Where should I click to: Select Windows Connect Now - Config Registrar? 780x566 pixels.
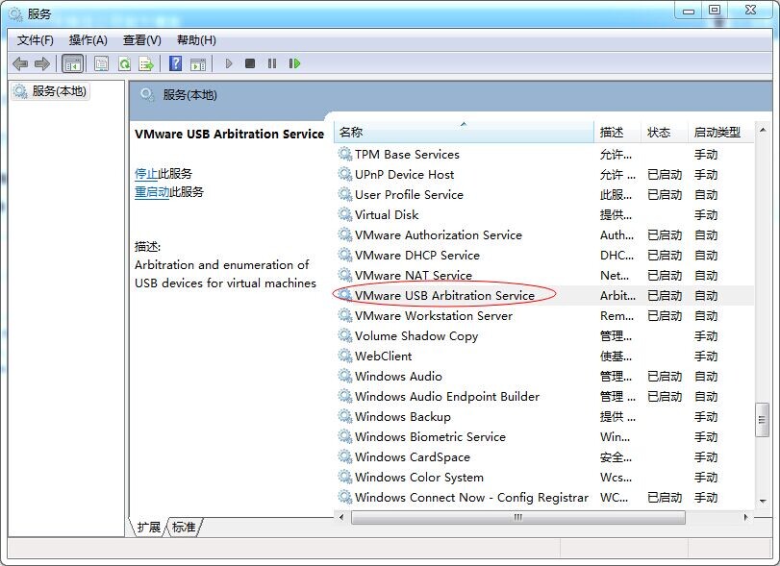click(x=543, y=497)
